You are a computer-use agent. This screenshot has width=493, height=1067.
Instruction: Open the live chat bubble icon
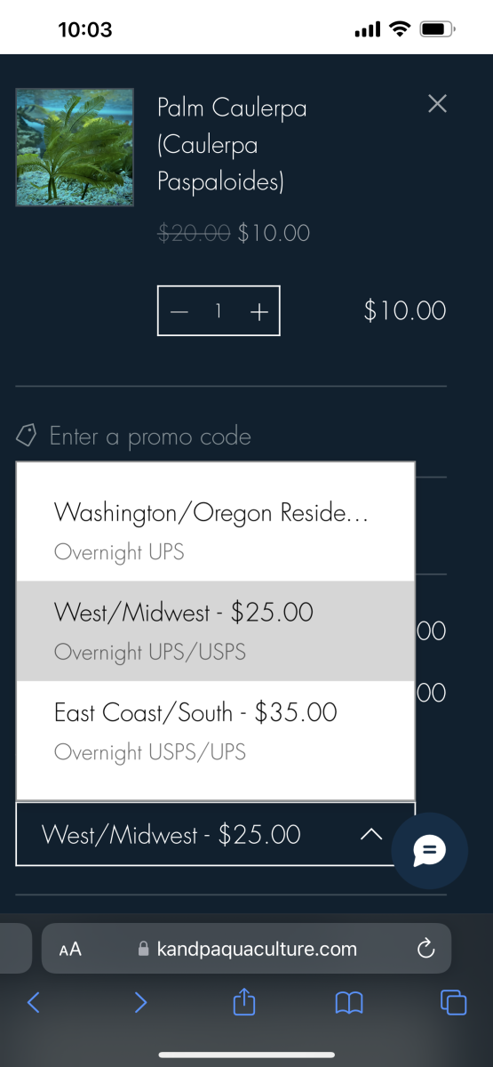click(429, 851)
